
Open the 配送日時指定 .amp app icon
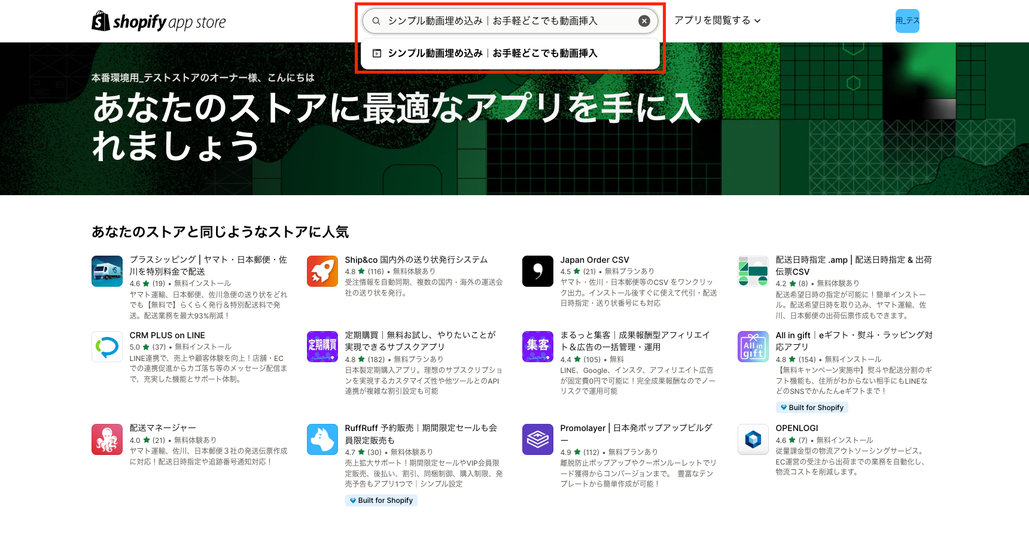click(753, 271)
